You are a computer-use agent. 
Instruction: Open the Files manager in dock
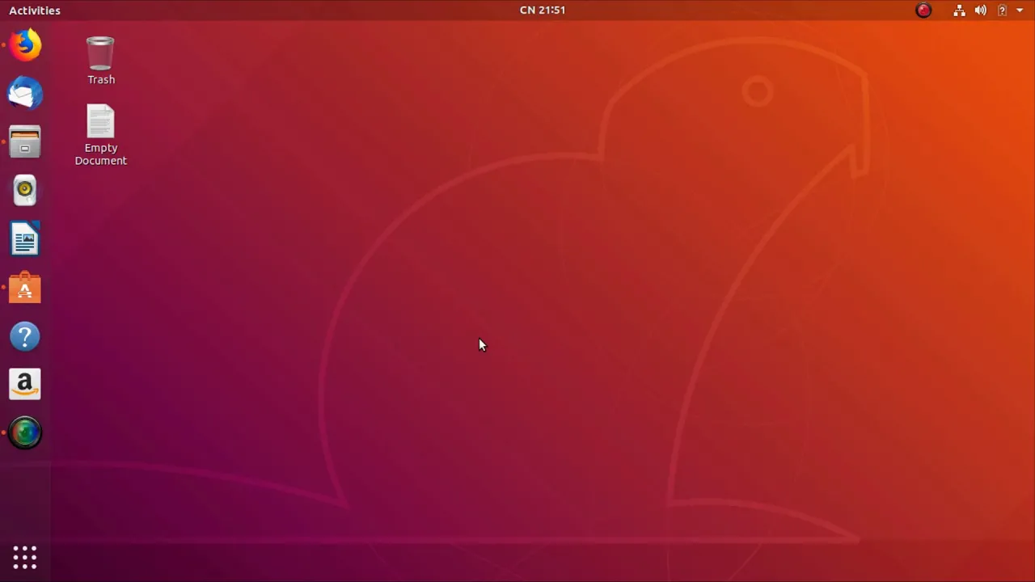tap(25, 142)
